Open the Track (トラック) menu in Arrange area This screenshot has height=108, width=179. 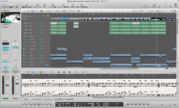49,11
